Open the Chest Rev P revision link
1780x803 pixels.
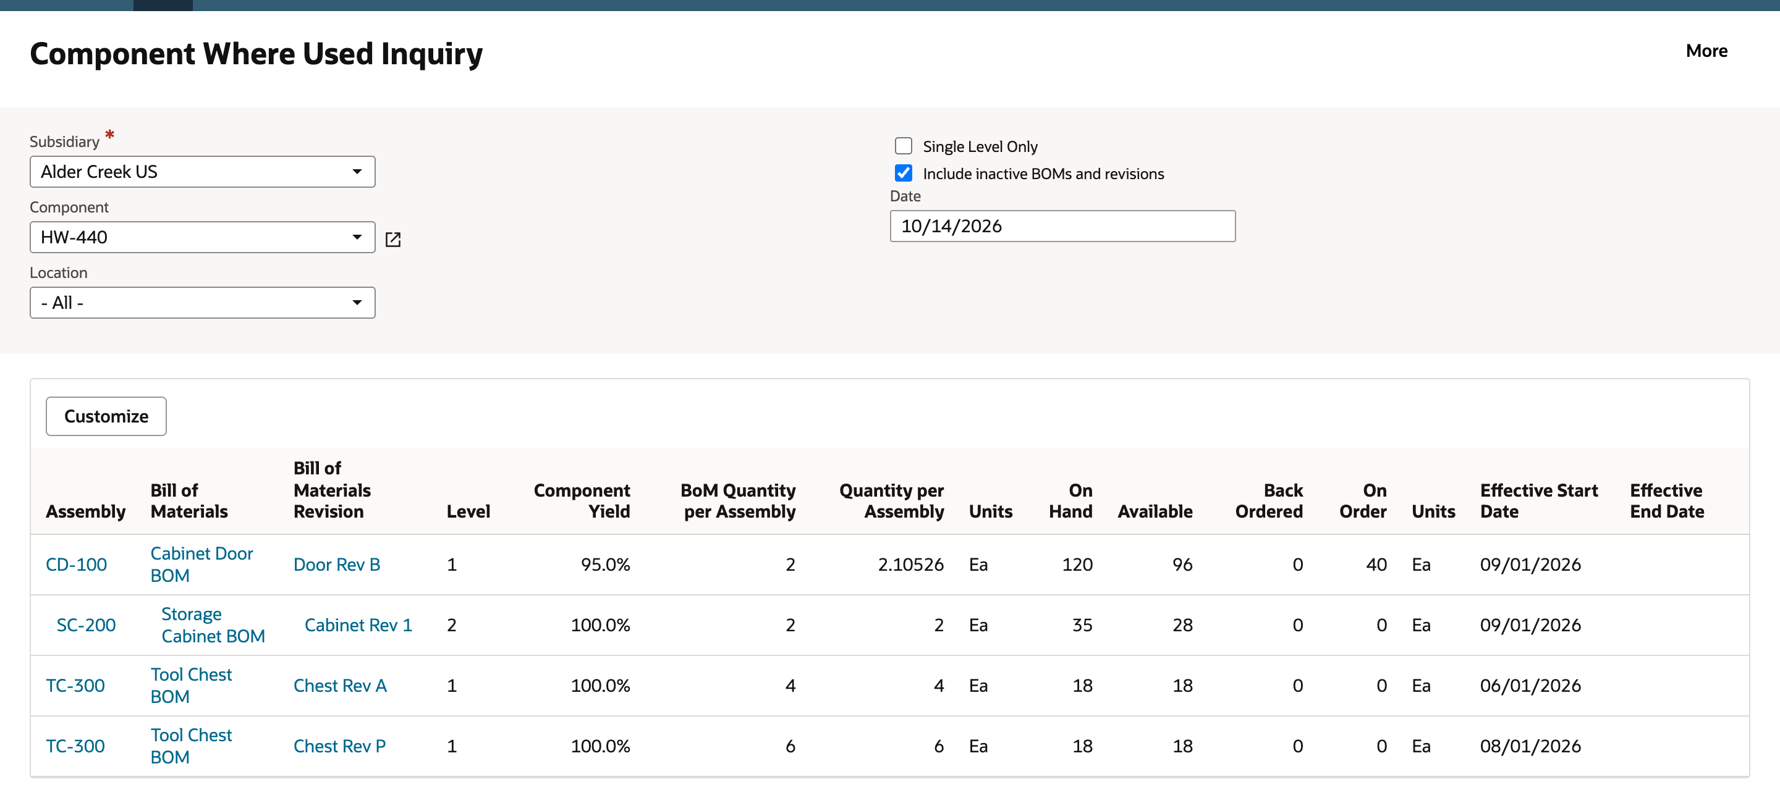point(339,746)
